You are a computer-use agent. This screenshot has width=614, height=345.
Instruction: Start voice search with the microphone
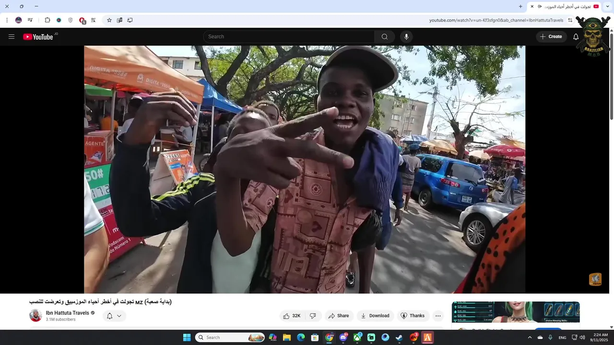click(x=406, y=37)
